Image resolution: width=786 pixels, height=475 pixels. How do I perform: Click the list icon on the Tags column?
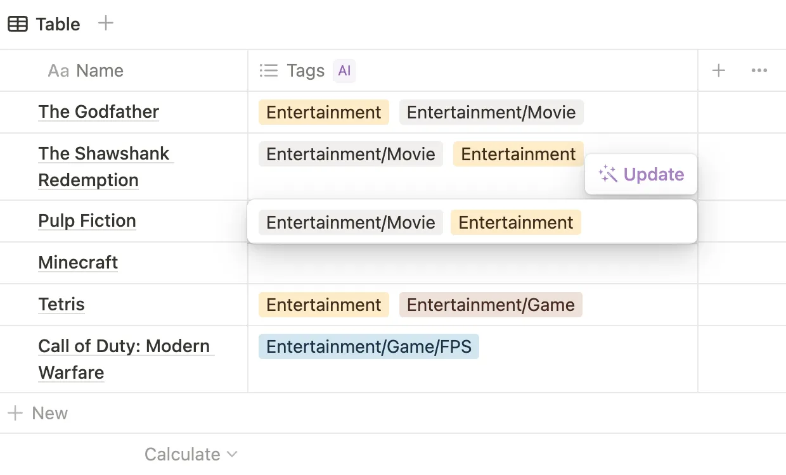[269, 70]
